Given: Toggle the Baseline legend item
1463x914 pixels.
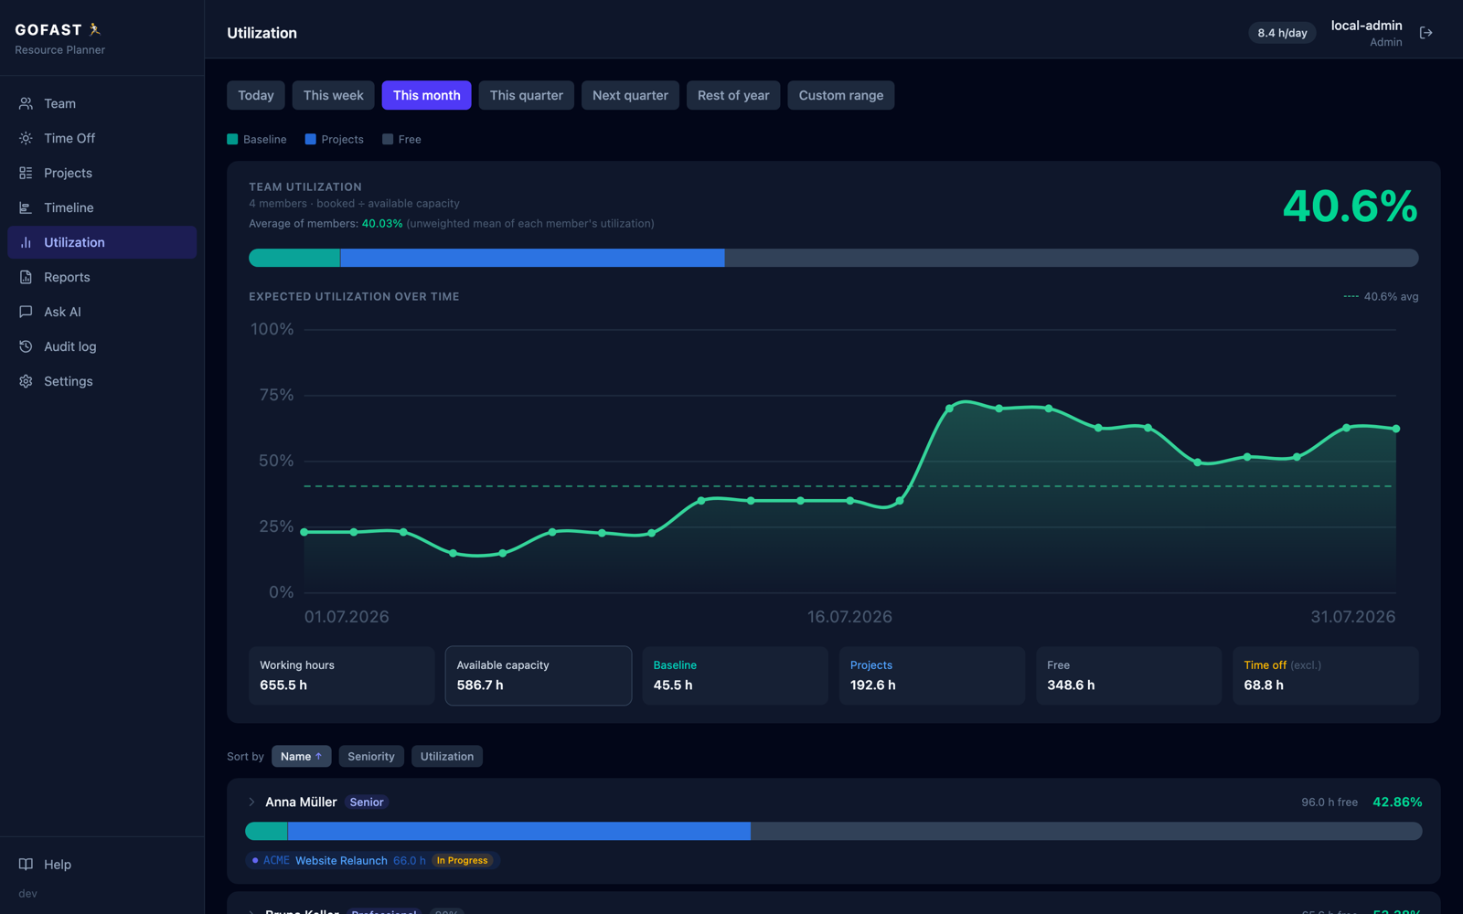Looking at the screenshot, I should (257, 139).
